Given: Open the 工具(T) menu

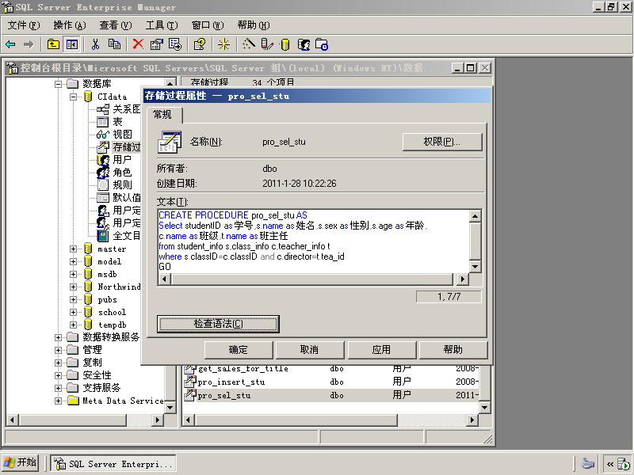Looking at the screenshot, I should click(x=162, y=25).
